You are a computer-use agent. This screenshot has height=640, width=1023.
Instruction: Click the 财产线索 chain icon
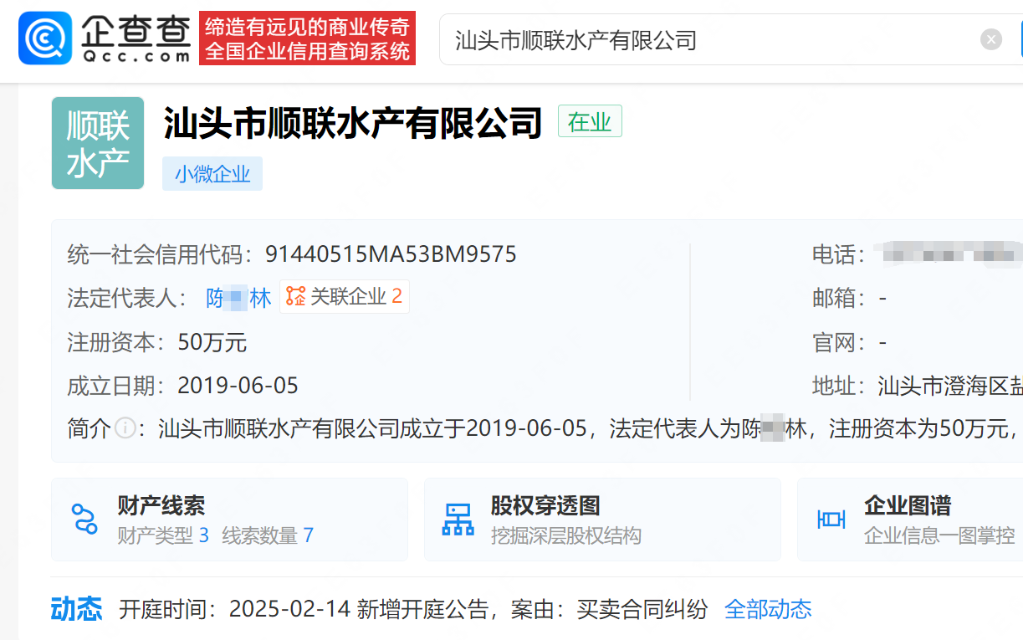pyautogui.click(x=84, y=520)
